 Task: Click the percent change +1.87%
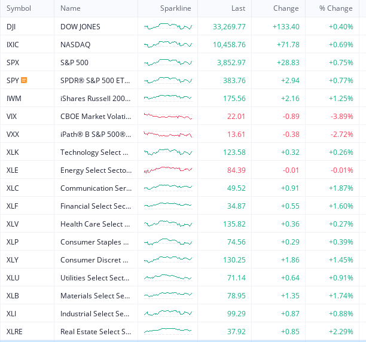point(341,188)
